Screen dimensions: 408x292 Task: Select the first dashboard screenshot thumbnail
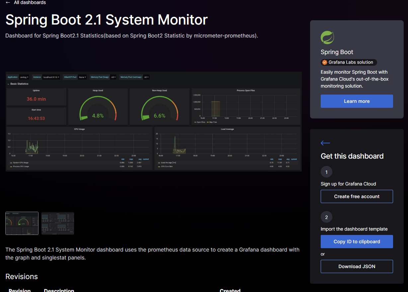[x=22, y=223]
